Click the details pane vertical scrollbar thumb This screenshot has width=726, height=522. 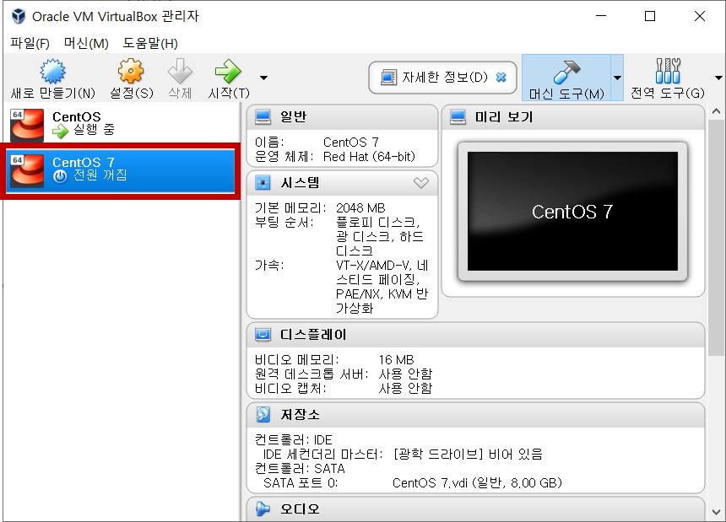716,238
